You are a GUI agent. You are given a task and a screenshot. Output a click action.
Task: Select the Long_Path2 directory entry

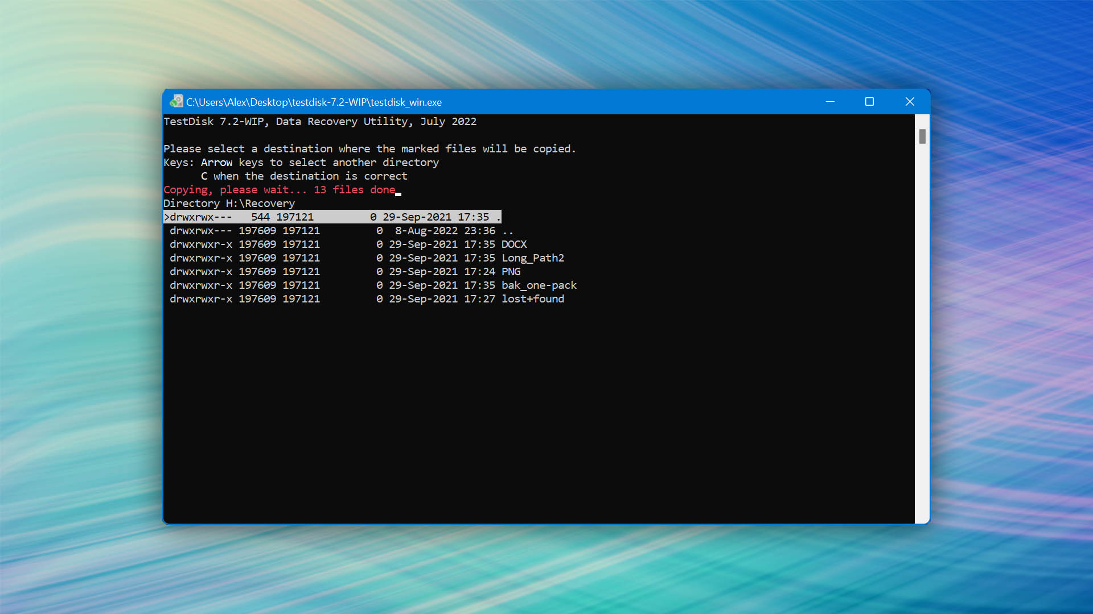[x=367, y=258]
